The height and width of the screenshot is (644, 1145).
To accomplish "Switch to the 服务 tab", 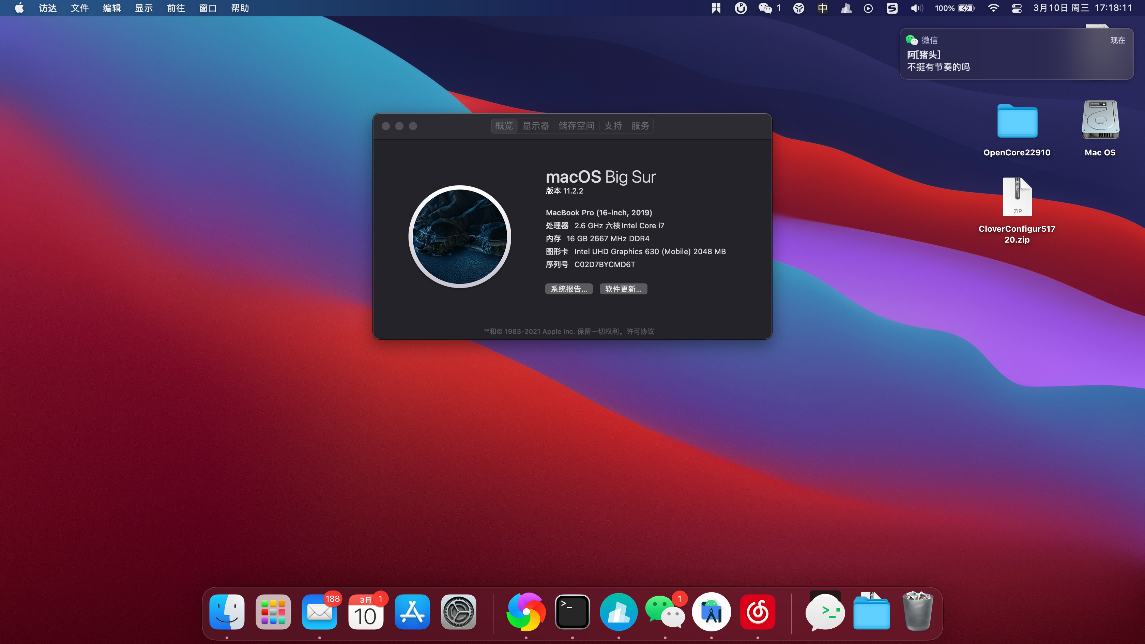I will click(x=640, y=126).
